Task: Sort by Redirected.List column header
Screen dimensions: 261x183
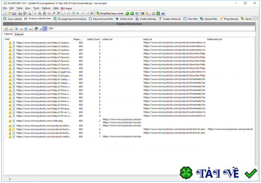Action: click(x=230, y=39)
